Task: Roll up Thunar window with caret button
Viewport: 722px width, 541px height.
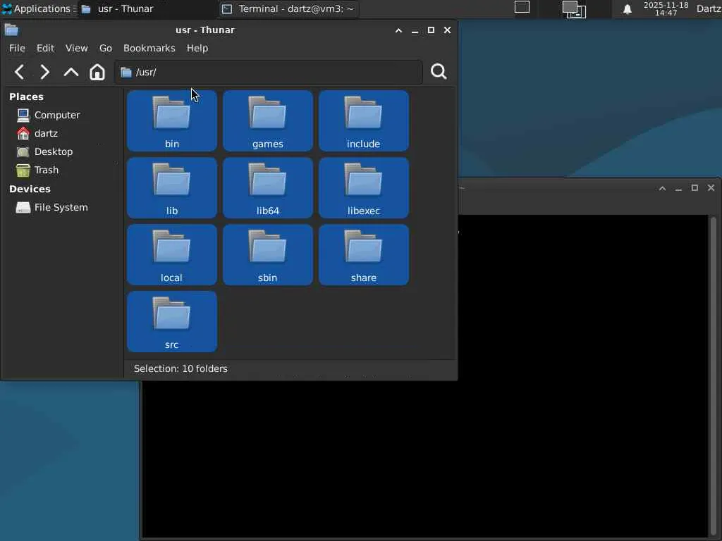Action: [x=399, y=30]
